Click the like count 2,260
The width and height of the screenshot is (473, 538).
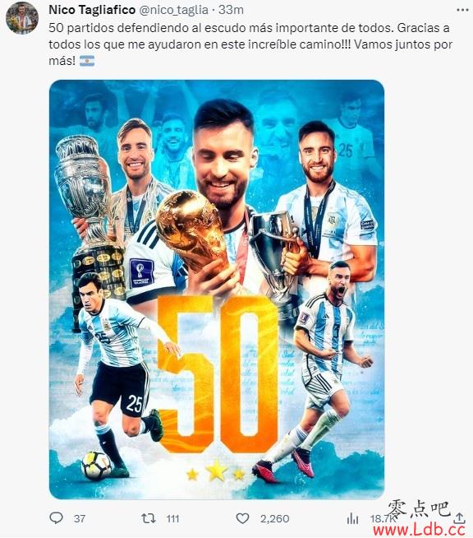[x=275, y=518]
